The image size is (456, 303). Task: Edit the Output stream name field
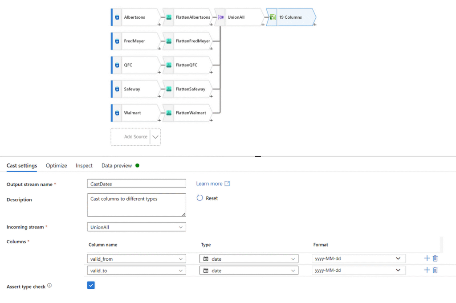click(136, 184)
